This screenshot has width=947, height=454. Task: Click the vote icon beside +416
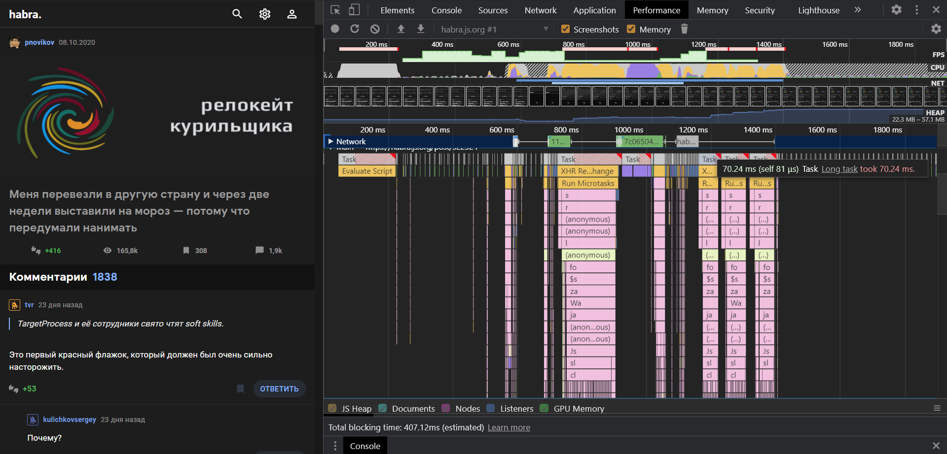[36, 250]
